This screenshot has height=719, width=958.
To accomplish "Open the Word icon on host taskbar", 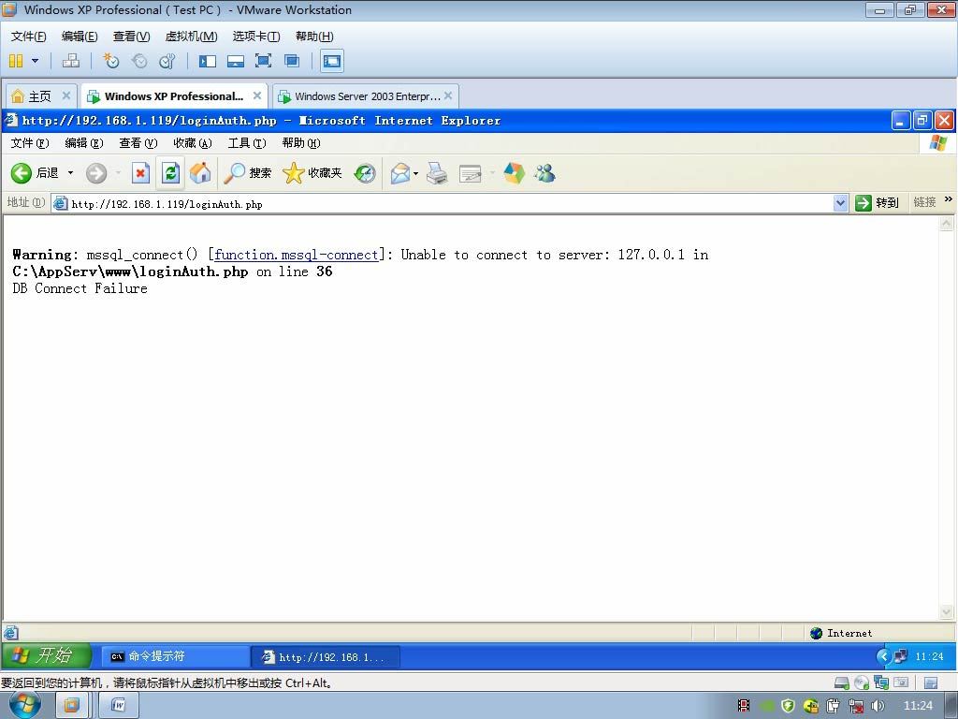I will pos(119,706).
